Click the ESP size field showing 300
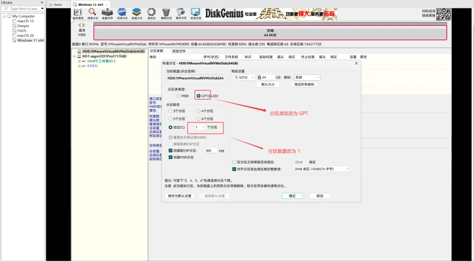This screenshot has height=262, width=474. click(210, 151)
